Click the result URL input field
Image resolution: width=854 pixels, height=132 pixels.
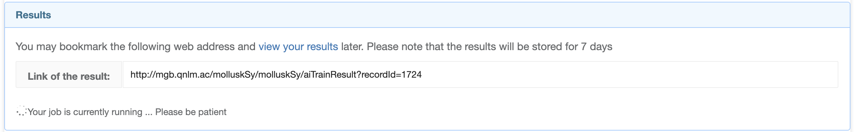(480, 74)
